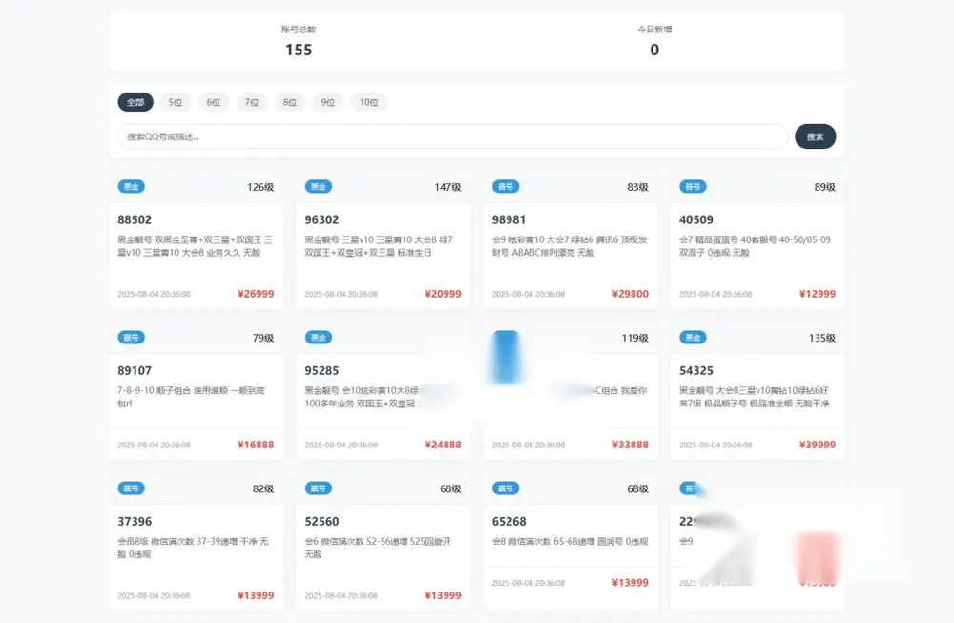Click the description starting 7-8-9-10 顺子组合
This screenshot has width=954, height=623.
[x=191, y=397]
